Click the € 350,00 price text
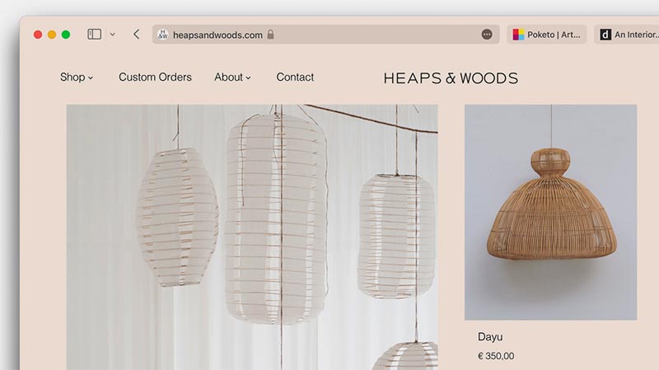The image size is (659, 370). [x=496, y=356]
